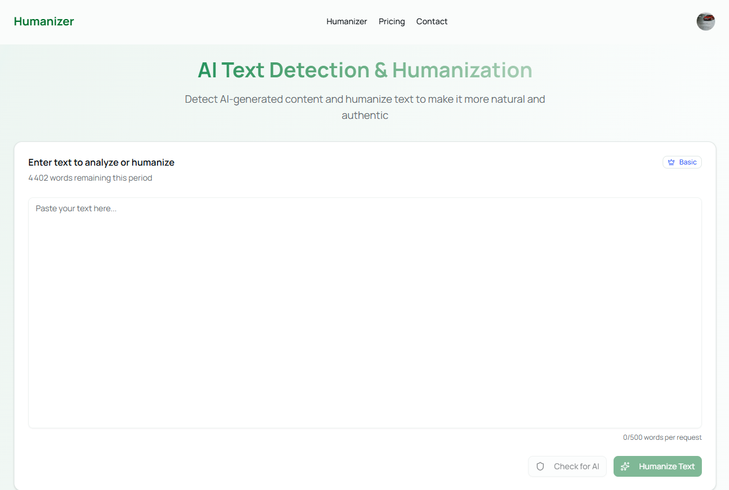Open the Humanizer nav link
The height and width of the screenshot is (490, 729).
[347, 21]
